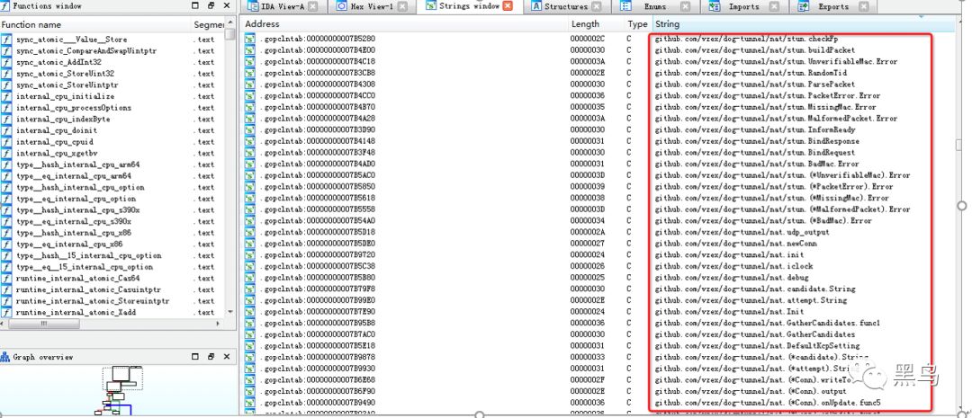Close the Strings window tab

pyautogui.click(x=508, y=6)
